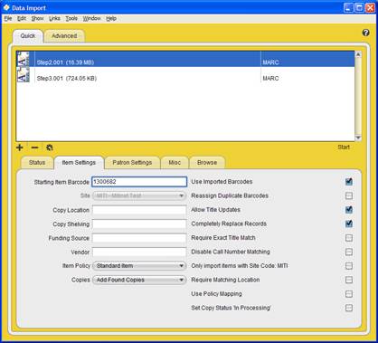378x343 pixels.
Task: Open the File menu
Action: [x=8, y=18]
